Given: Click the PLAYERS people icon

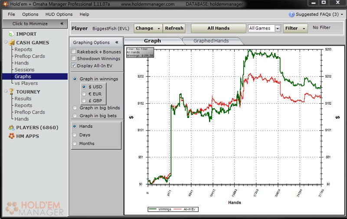Looking at the screenshot, I should click(x=11, y=127).
